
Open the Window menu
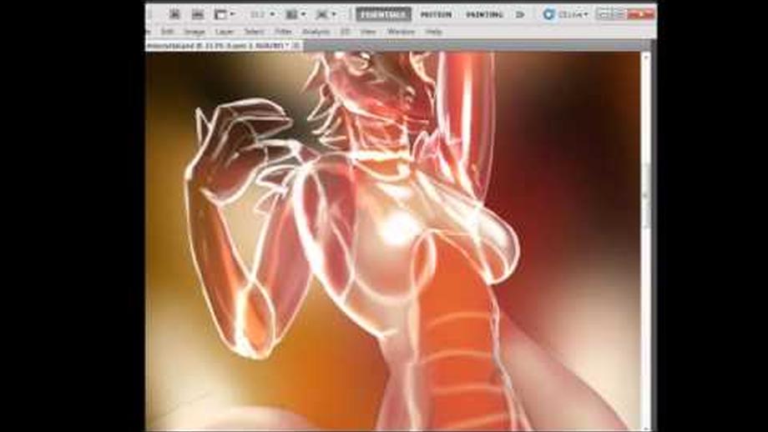401,32
